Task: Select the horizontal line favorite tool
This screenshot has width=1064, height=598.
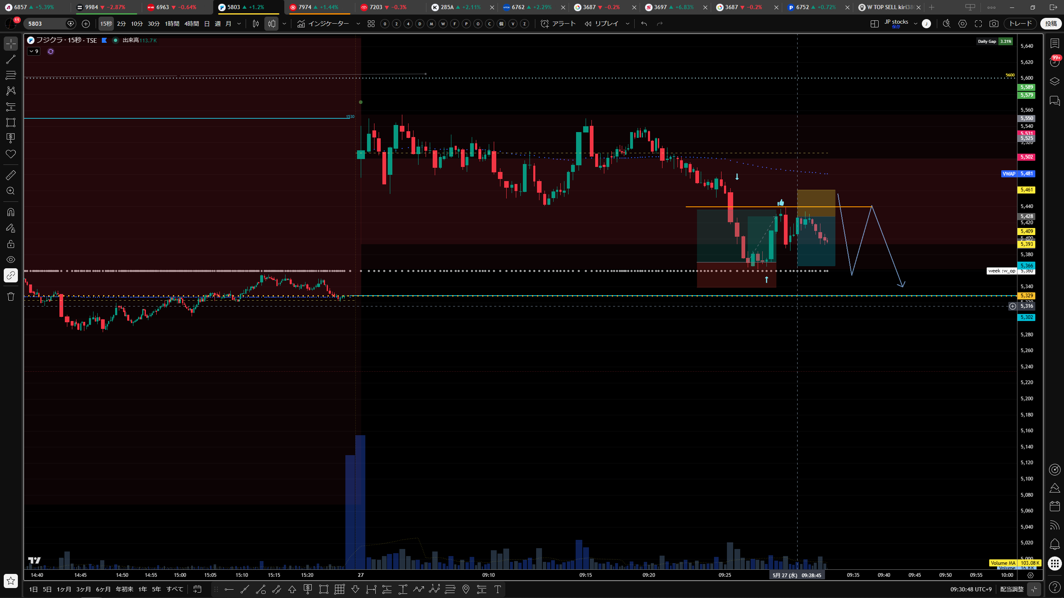Action: (229, 589)
